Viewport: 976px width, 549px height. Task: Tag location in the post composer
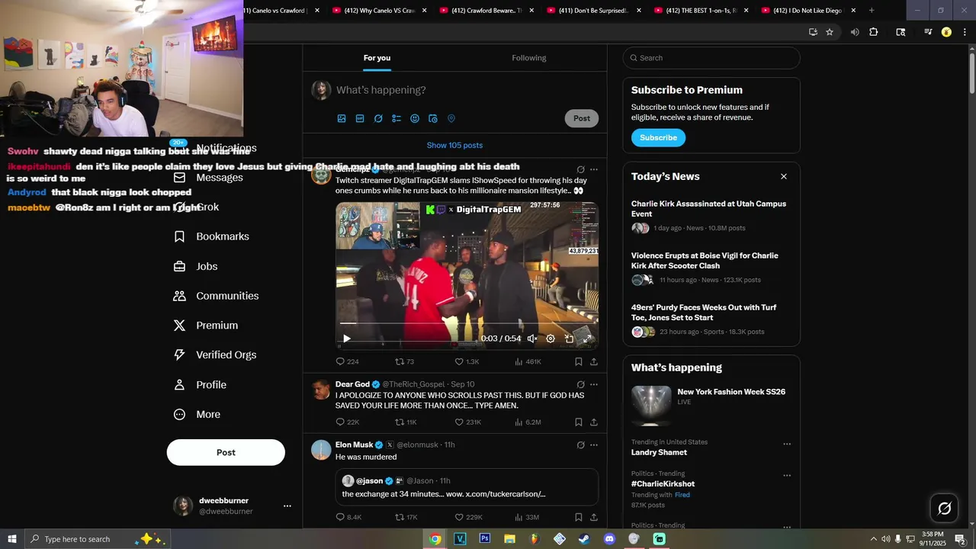pyautogui.click(x=451, y=119)
